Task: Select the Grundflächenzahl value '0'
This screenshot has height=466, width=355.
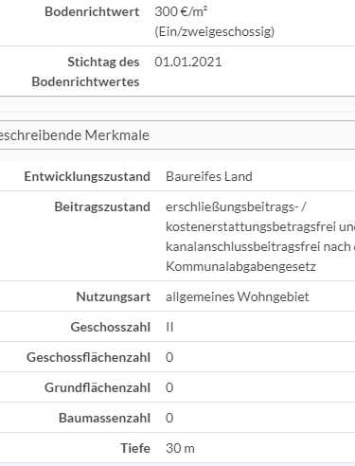Action: click(169, 387)
